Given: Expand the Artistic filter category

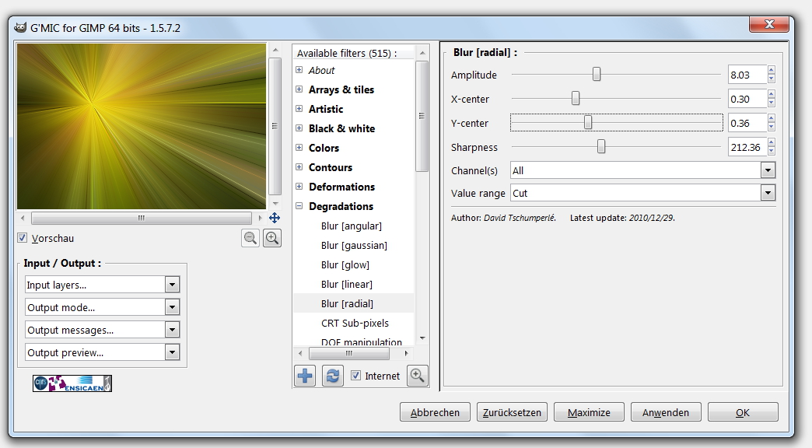Looking at the screenshot, I should pyautogui.click(x=299, y=109).
